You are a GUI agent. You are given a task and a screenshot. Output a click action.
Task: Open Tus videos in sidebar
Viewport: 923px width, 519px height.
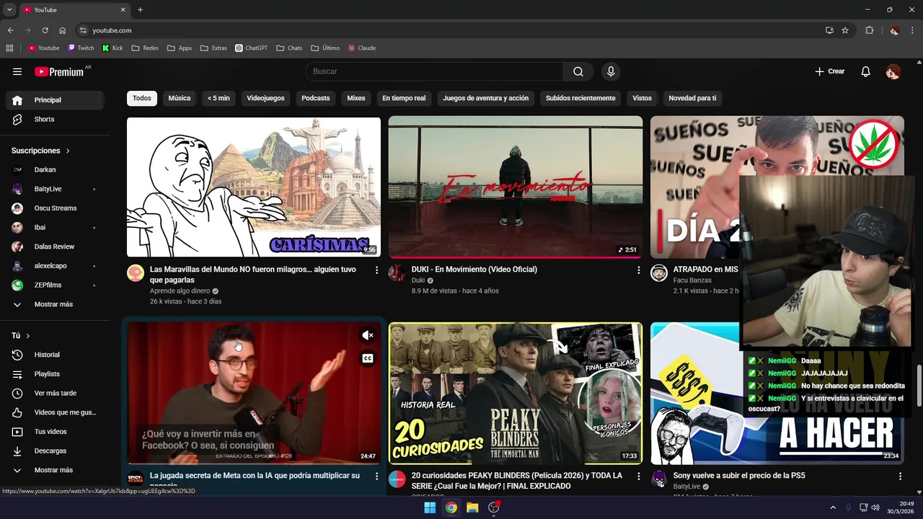(x=55, y=432)
